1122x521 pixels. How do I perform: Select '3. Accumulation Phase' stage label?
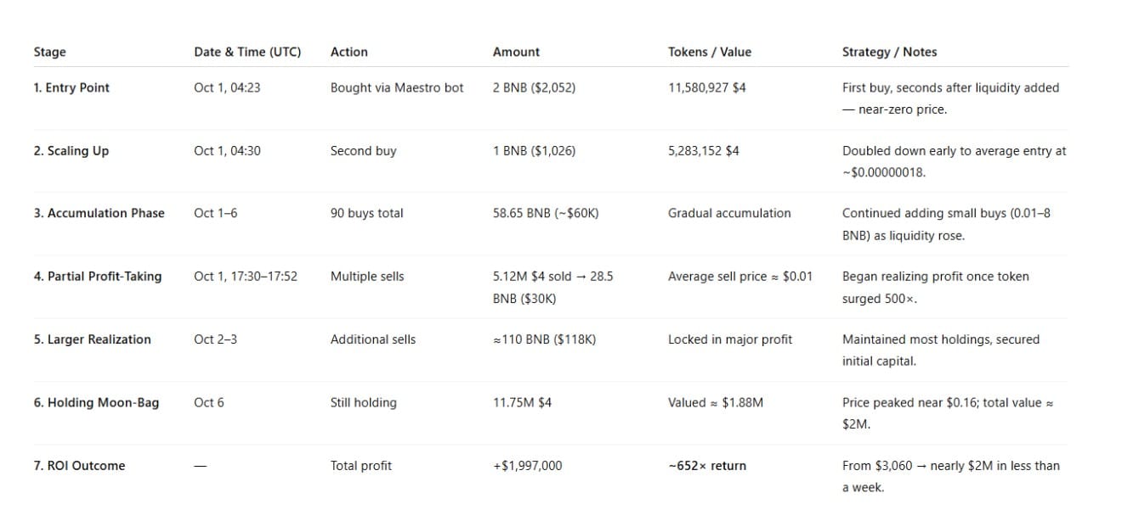(x=99, y=213)
